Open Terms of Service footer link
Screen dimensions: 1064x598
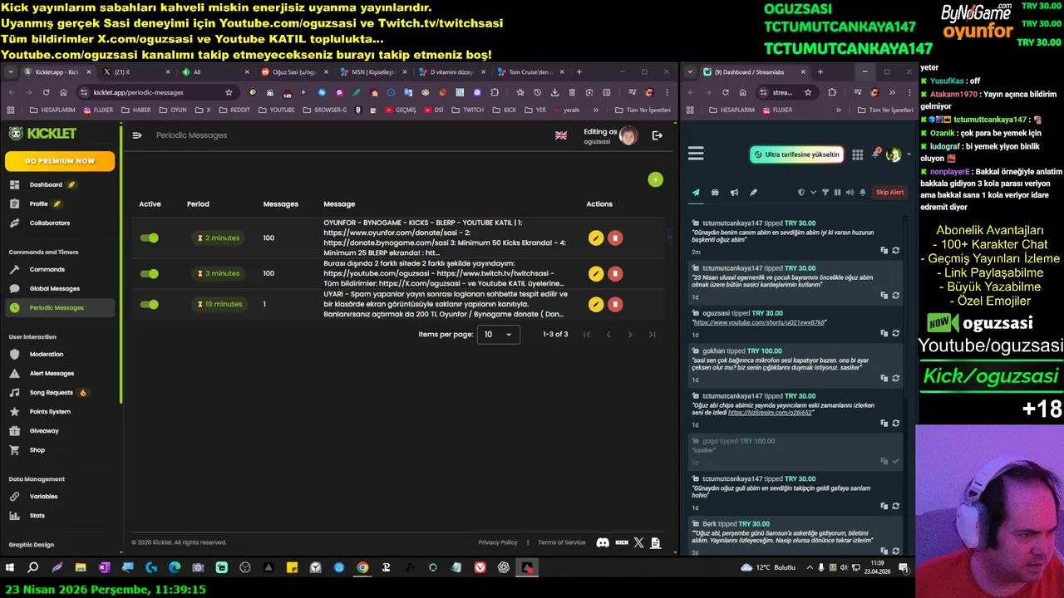click(x=562, y=542)
